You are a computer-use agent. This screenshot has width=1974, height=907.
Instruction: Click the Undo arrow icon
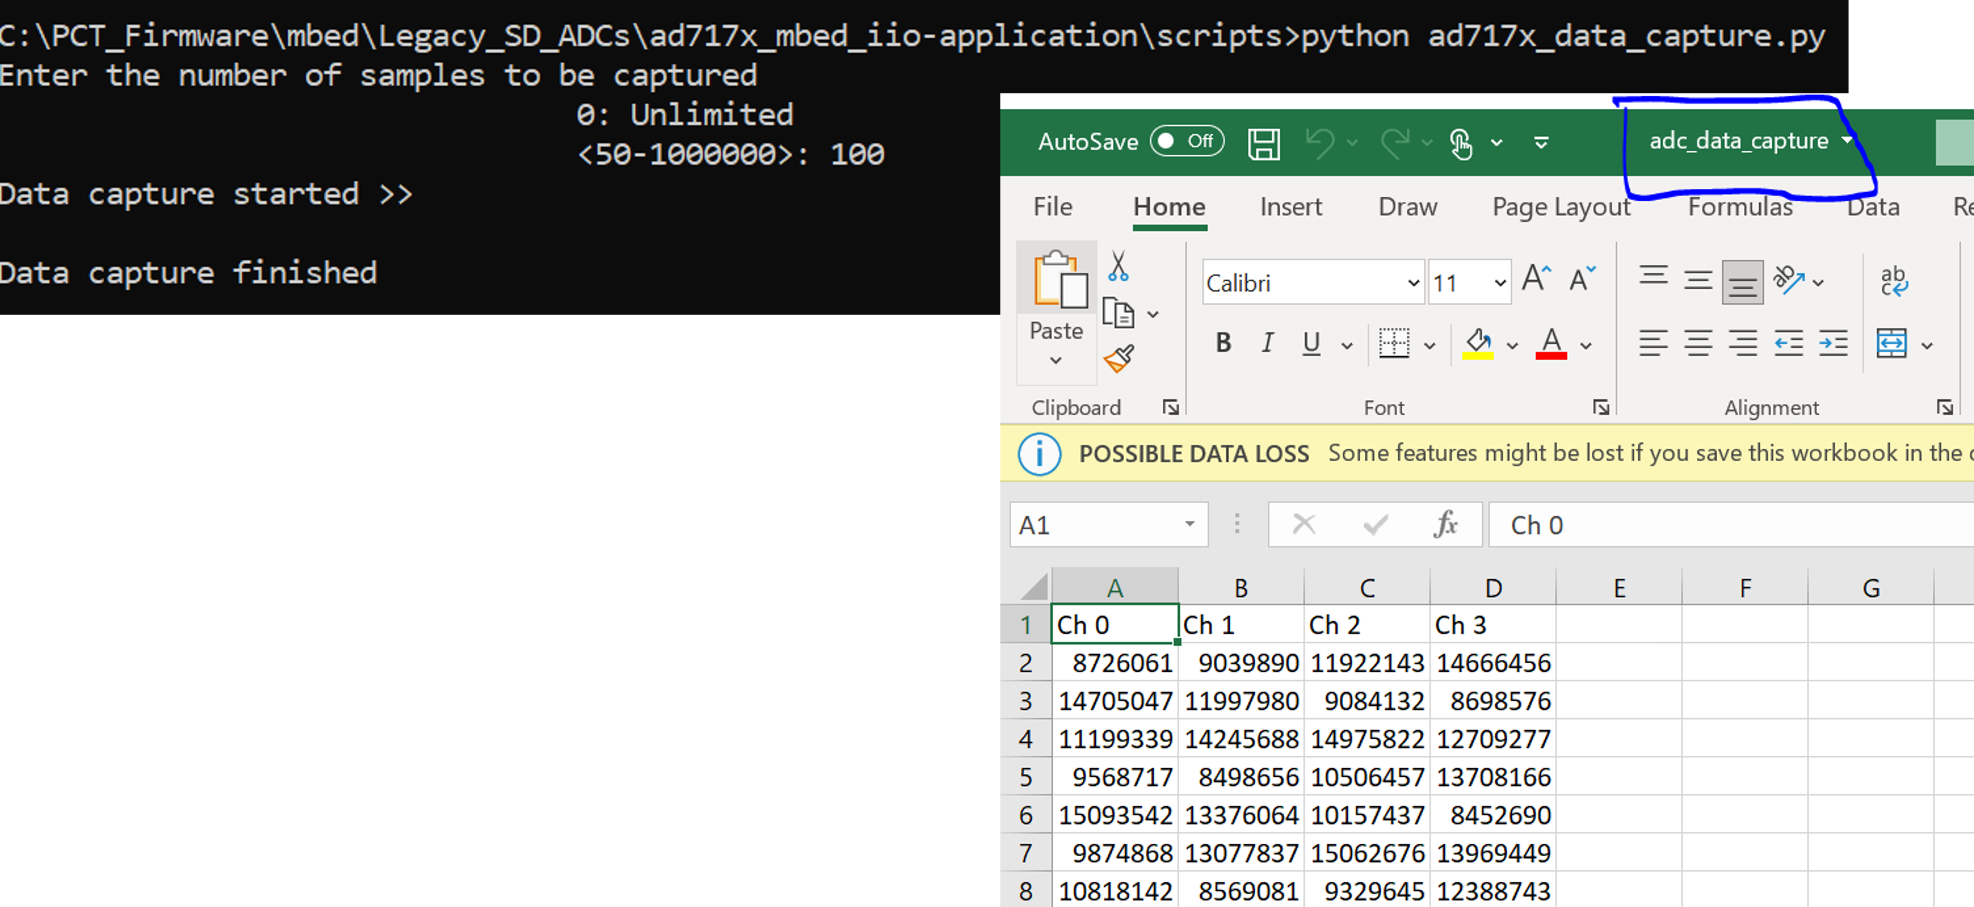1319,143
